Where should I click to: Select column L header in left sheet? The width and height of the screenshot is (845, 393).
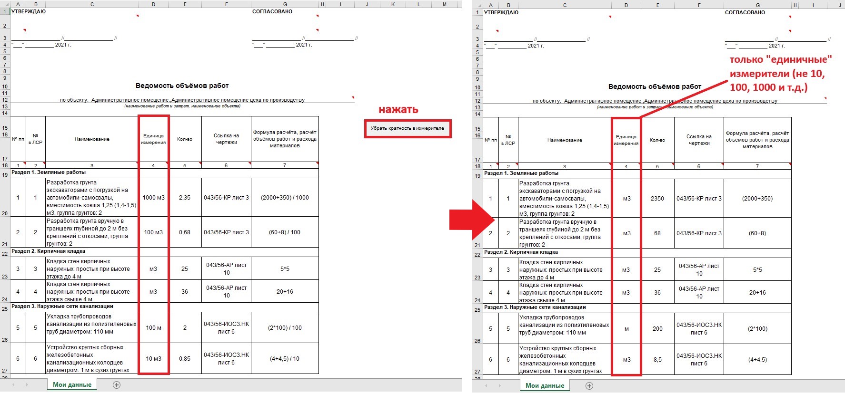coord(419,4)
